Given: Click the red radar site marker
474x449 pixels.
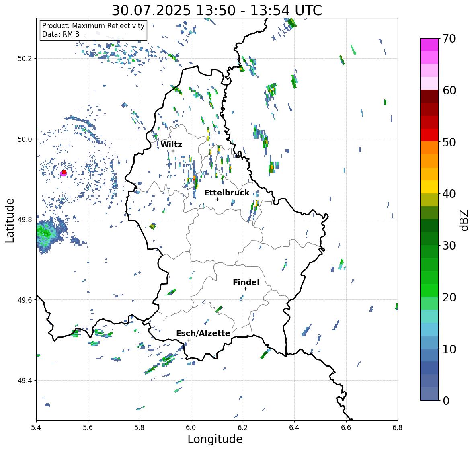Looking at the screenshot, I should coord(64,172).
